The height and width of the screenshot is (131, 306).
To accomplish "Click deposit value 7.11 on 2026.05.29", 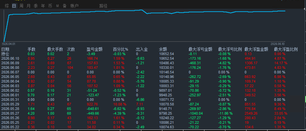I will pos(139,104).
